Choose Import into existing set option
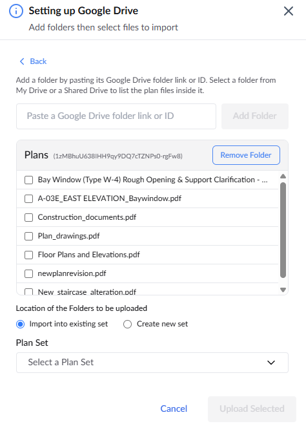This screenshot has height=426, width=306. point(21,324)
